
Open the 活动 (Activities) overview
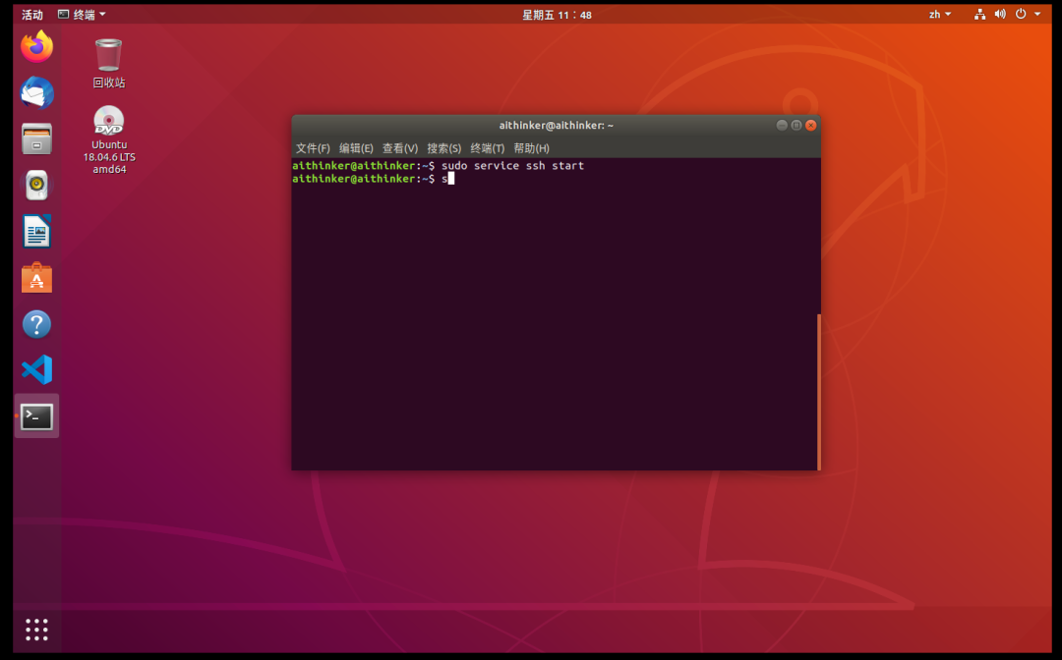point(31,14)
